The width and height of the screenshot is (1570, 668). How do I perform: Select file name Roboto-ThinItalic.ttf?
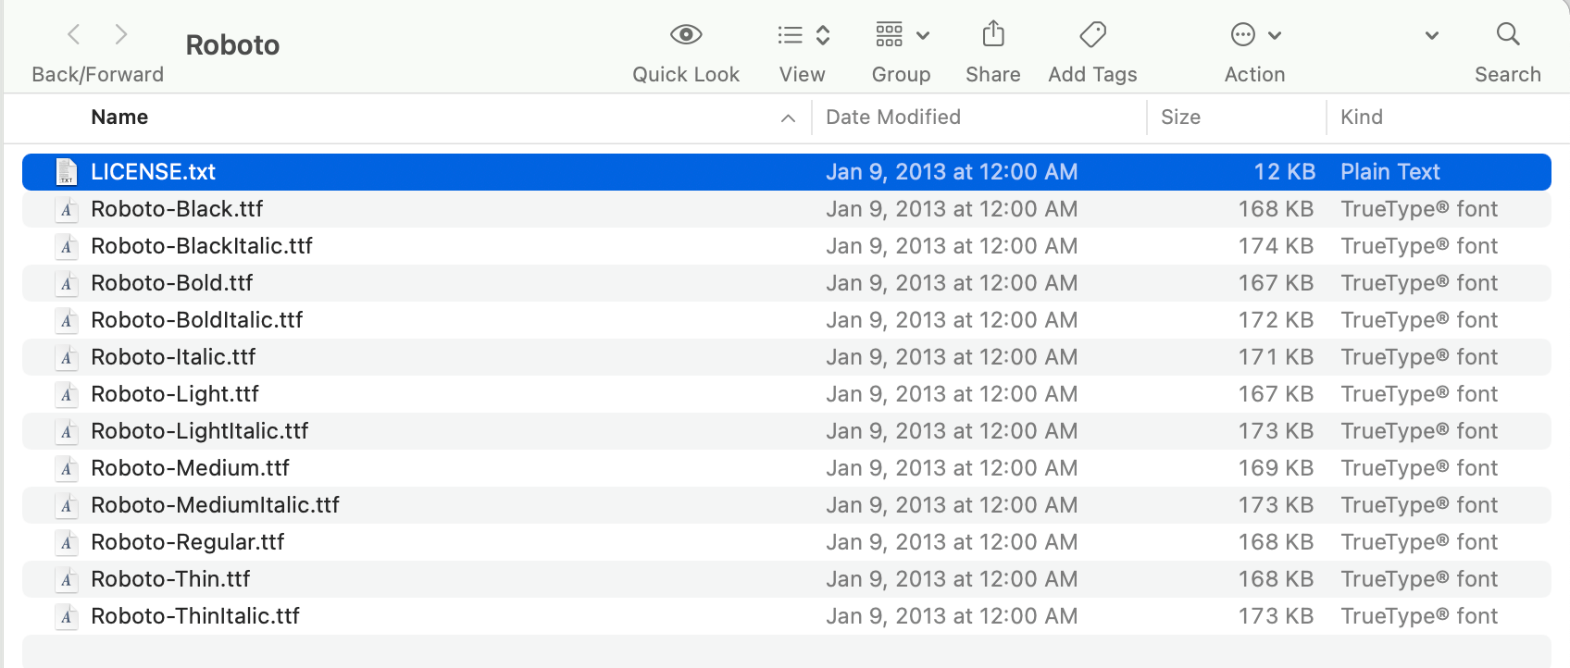[195, 616]
